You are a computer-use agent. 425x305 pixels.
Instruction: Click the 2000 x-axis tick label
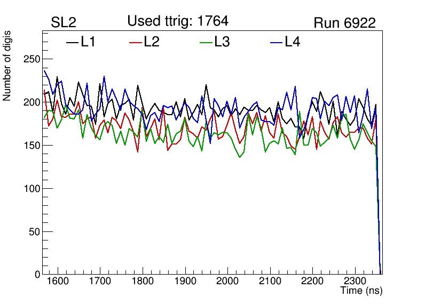click(227, 282)
